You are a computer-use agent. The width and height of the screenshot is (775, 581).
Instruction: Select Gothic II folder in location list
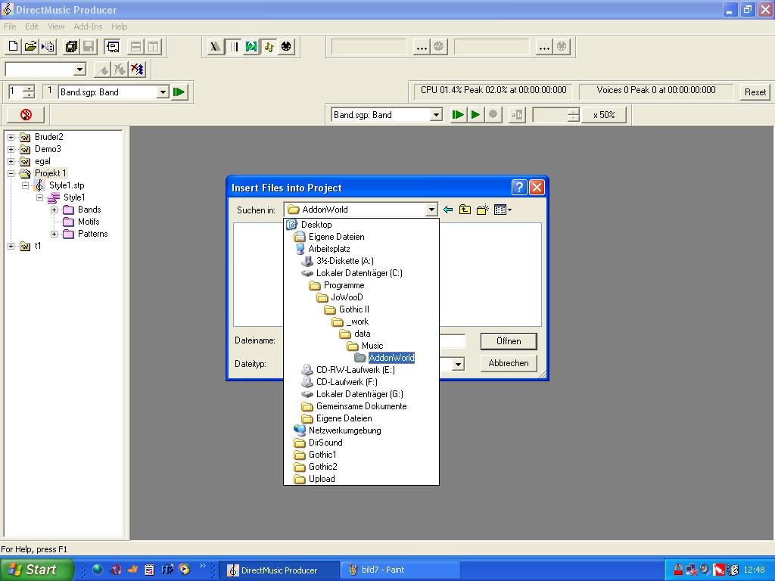[353, 309]
